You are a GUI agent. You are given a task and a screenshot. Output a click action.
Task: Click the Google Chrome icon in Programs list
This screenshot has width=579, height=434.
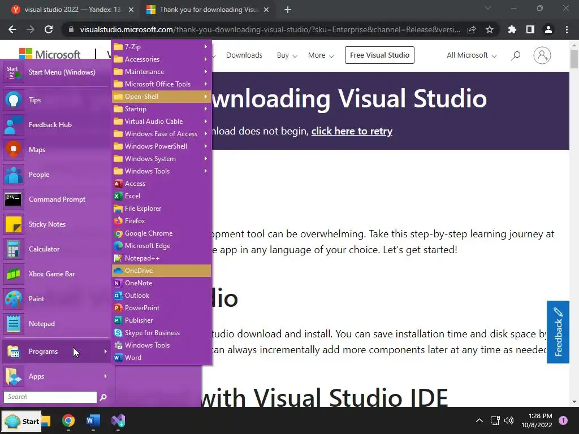tap(118, 233)
